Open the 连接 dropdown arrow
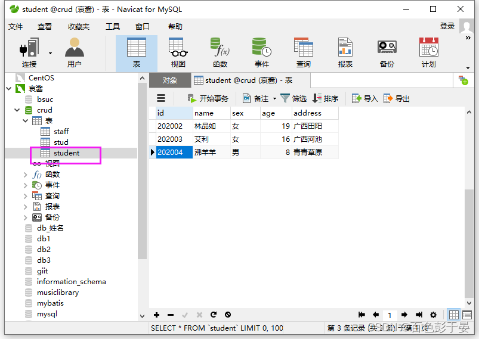 (x=50, y=54)
